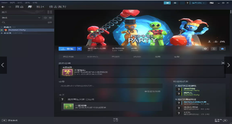This screenshot has height=124, width=232.
Task: Open friends and chat plus icon
Action: click(x=225, y=121)
